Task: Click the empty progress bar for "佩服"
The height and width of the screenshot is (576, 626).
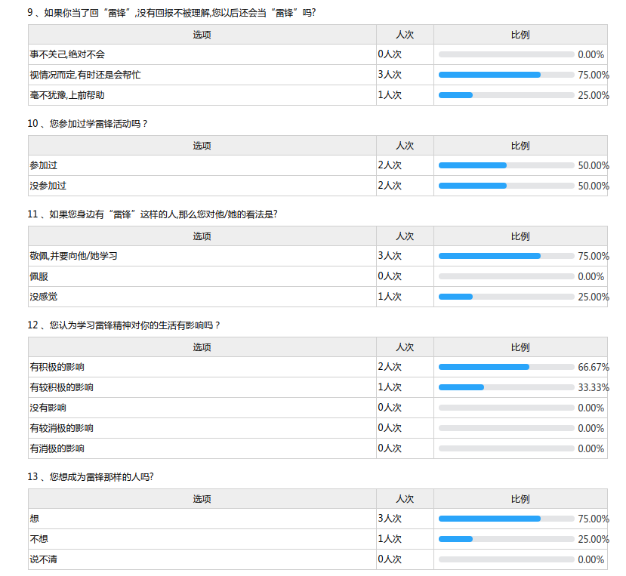Action: coord(506,276)
